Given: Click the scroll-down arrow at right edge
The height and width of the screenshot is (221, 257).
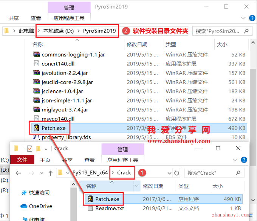Looking at the screenshot, I should pos(253,200).
